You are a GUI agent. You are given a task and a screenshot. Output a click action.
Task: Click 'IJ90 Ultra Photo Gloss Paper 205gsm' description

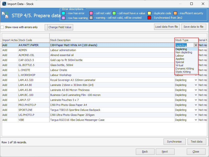tap(72, 115)
